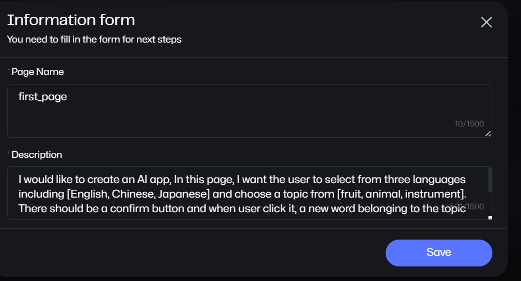
Task: Click the Save button
Action: tap(438, 252)
